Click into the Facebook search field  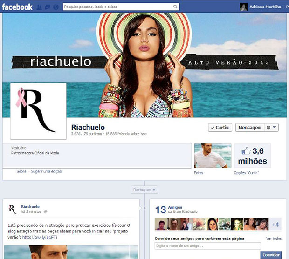tap(117, 7)
